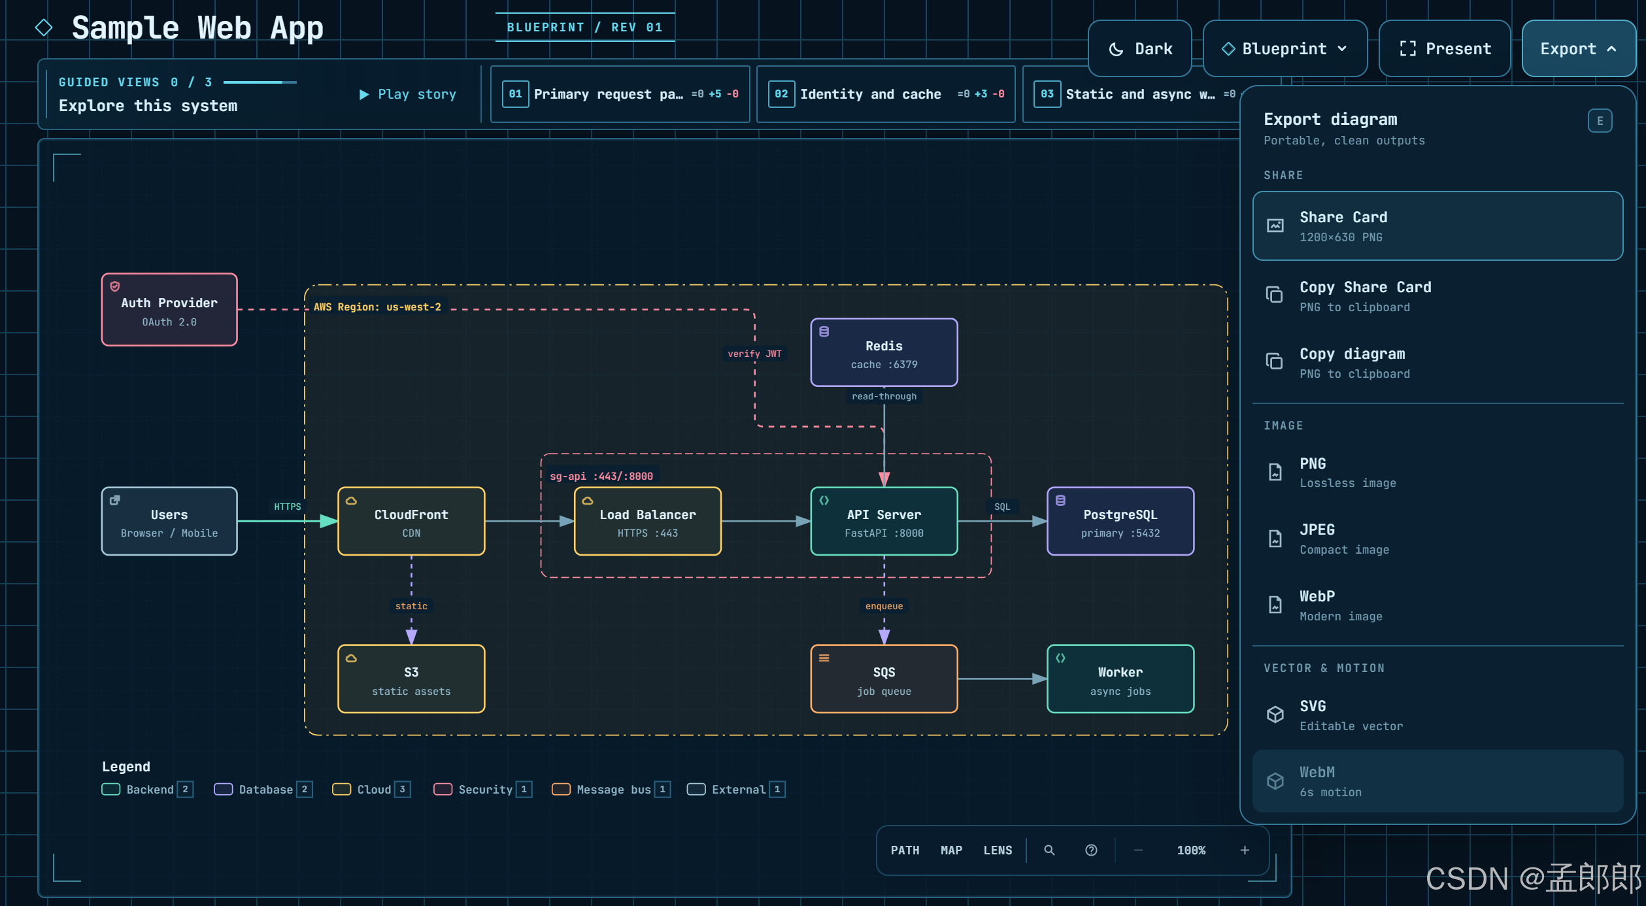This screenshot has height=906, width=1646.
Task: Select the API Server node
Action: tap(884, 522)
